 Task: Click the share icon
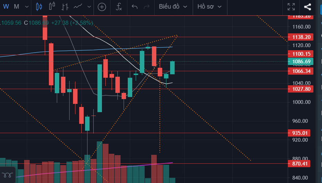pos(308,7)
